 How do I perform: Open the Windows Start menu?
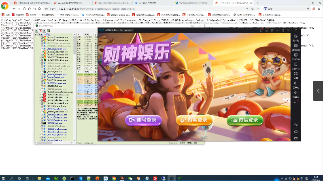3,178
